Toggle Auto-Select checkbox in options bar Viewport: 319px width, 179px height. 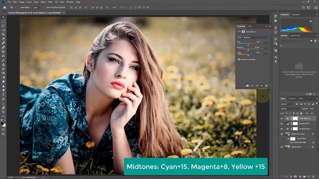[x=19, y=7]
